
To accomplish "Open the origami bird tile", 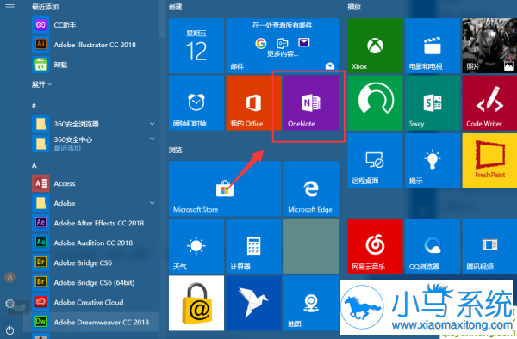I will (x=253, y=304).
